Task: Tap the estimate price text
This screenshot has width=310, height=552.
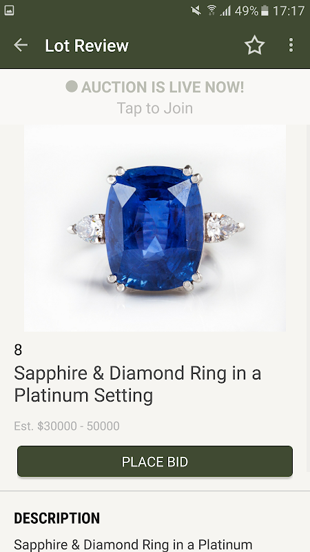Action: pyautogui.click(x=67, y=426)
